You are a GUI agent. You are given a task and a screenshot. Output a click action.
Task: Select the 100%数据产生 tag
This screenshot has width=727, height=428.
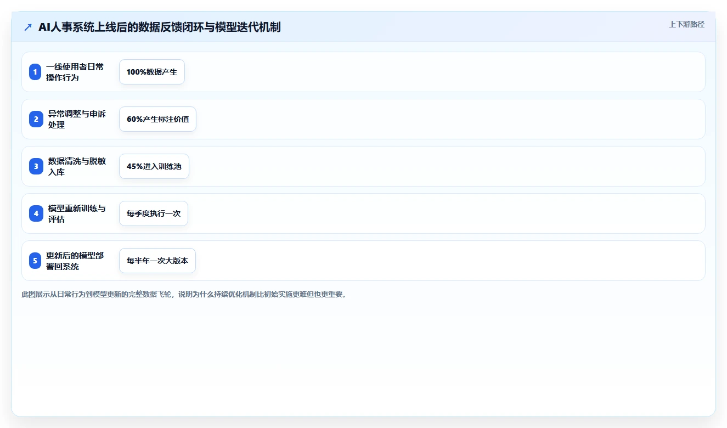152,72
